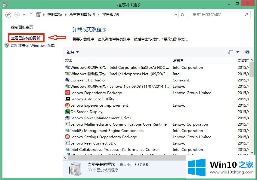Open the recent locations dropdown arrow
The height and width of the screenshot is (180, 257).
tap(24, 15)
